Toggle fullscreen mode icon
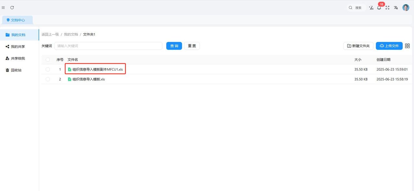414x191 pixels. tap(387, 7)
